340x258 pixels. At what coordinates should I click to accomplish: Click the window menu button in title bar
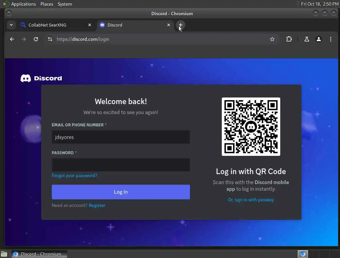[9, 13]
